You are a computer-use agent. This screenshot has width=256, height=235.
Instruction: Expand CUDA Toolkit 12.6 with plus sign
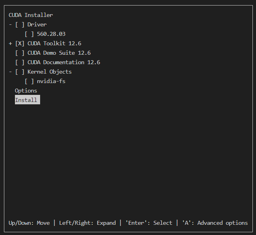11,44
